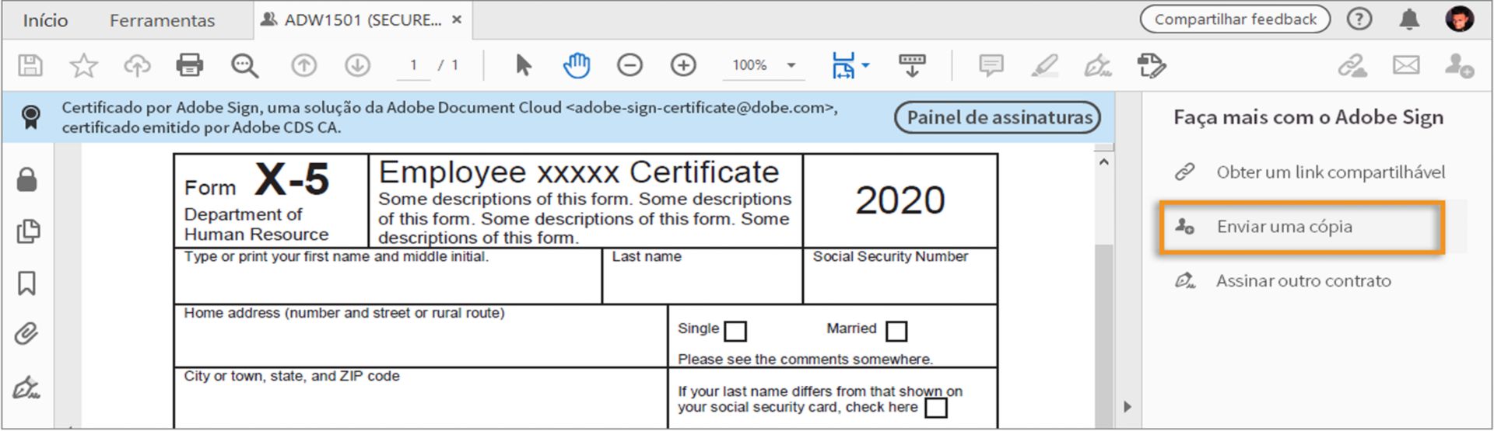The height and width of the screenshot is (431, 1494).
Task: Click the Zoom in plus icon
Action: coord(683,65)
